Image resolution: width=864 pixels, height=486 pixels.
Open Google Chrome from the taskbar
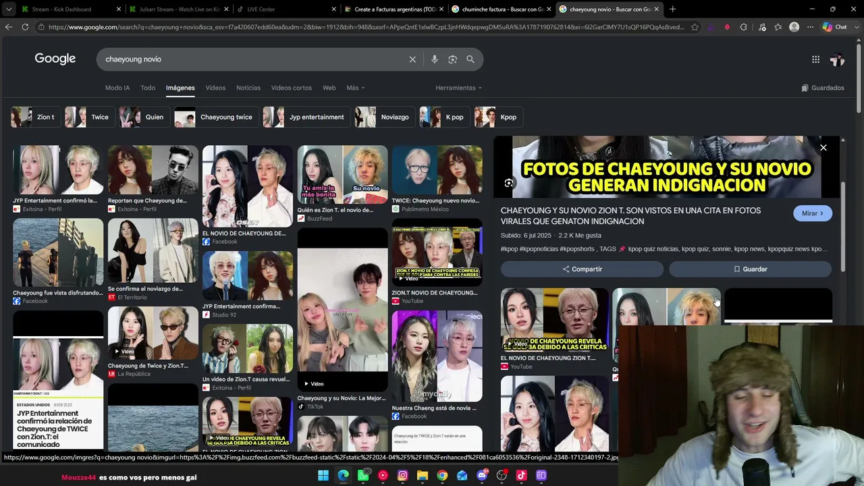tap(442, 475)
